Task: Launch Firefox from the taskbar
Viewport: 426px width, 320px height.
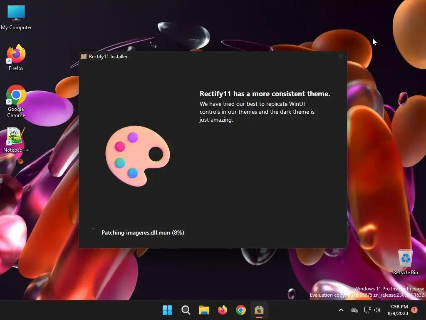Action: (223, 310)
